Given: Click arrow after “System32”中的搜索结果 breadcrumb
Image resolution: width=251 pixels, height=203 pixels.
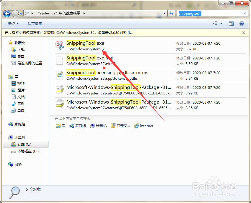Looking at the screenshot, I should pyautogui.click(x=84, y=14).
